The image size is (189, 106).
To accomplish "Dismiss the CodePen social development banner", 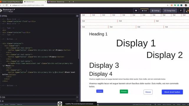I will [x=98, y=105].
